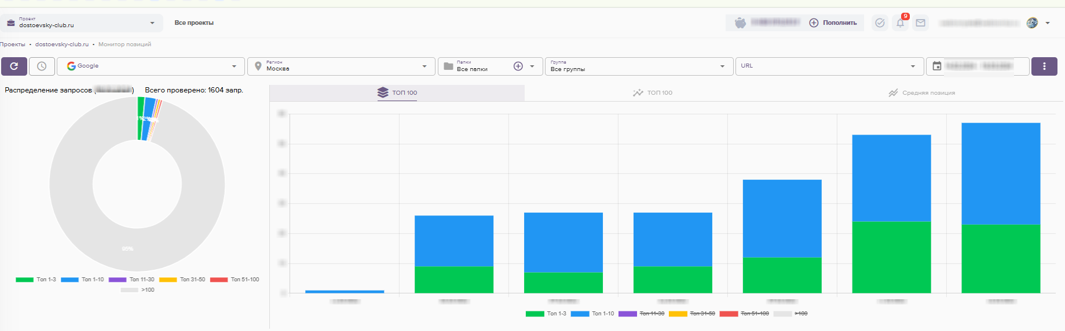Screen dimensions: 1065x331
Task: Click the green Топ 1-3 swatch under donut
Action: point(24,280)
